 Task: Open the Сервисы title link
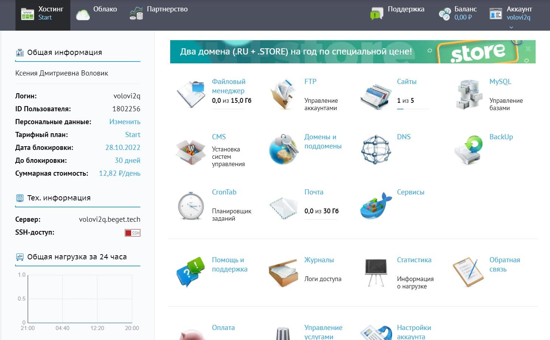(410, 192)
